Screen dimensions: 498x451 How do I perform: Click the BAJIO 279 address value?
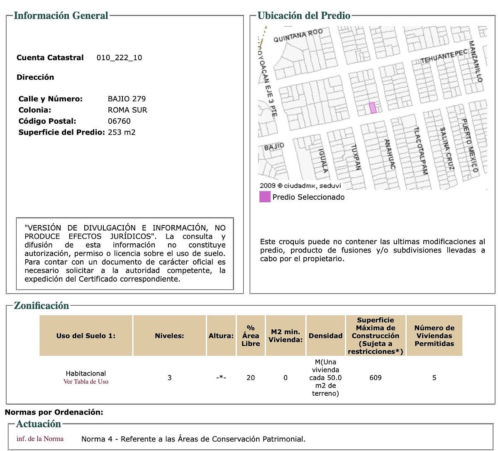(127, 99)
